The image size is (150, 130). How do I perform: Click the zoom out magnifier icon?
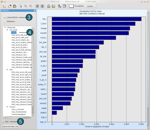tap(31, 6)
